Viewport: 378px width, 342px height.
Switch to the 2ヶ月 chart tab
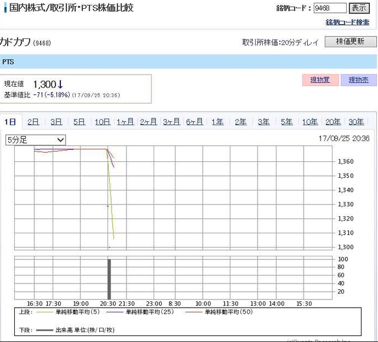click(x=148, y=122)
